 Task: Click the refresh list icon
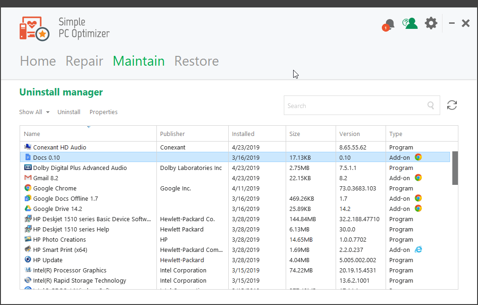[x=452, y=105]
